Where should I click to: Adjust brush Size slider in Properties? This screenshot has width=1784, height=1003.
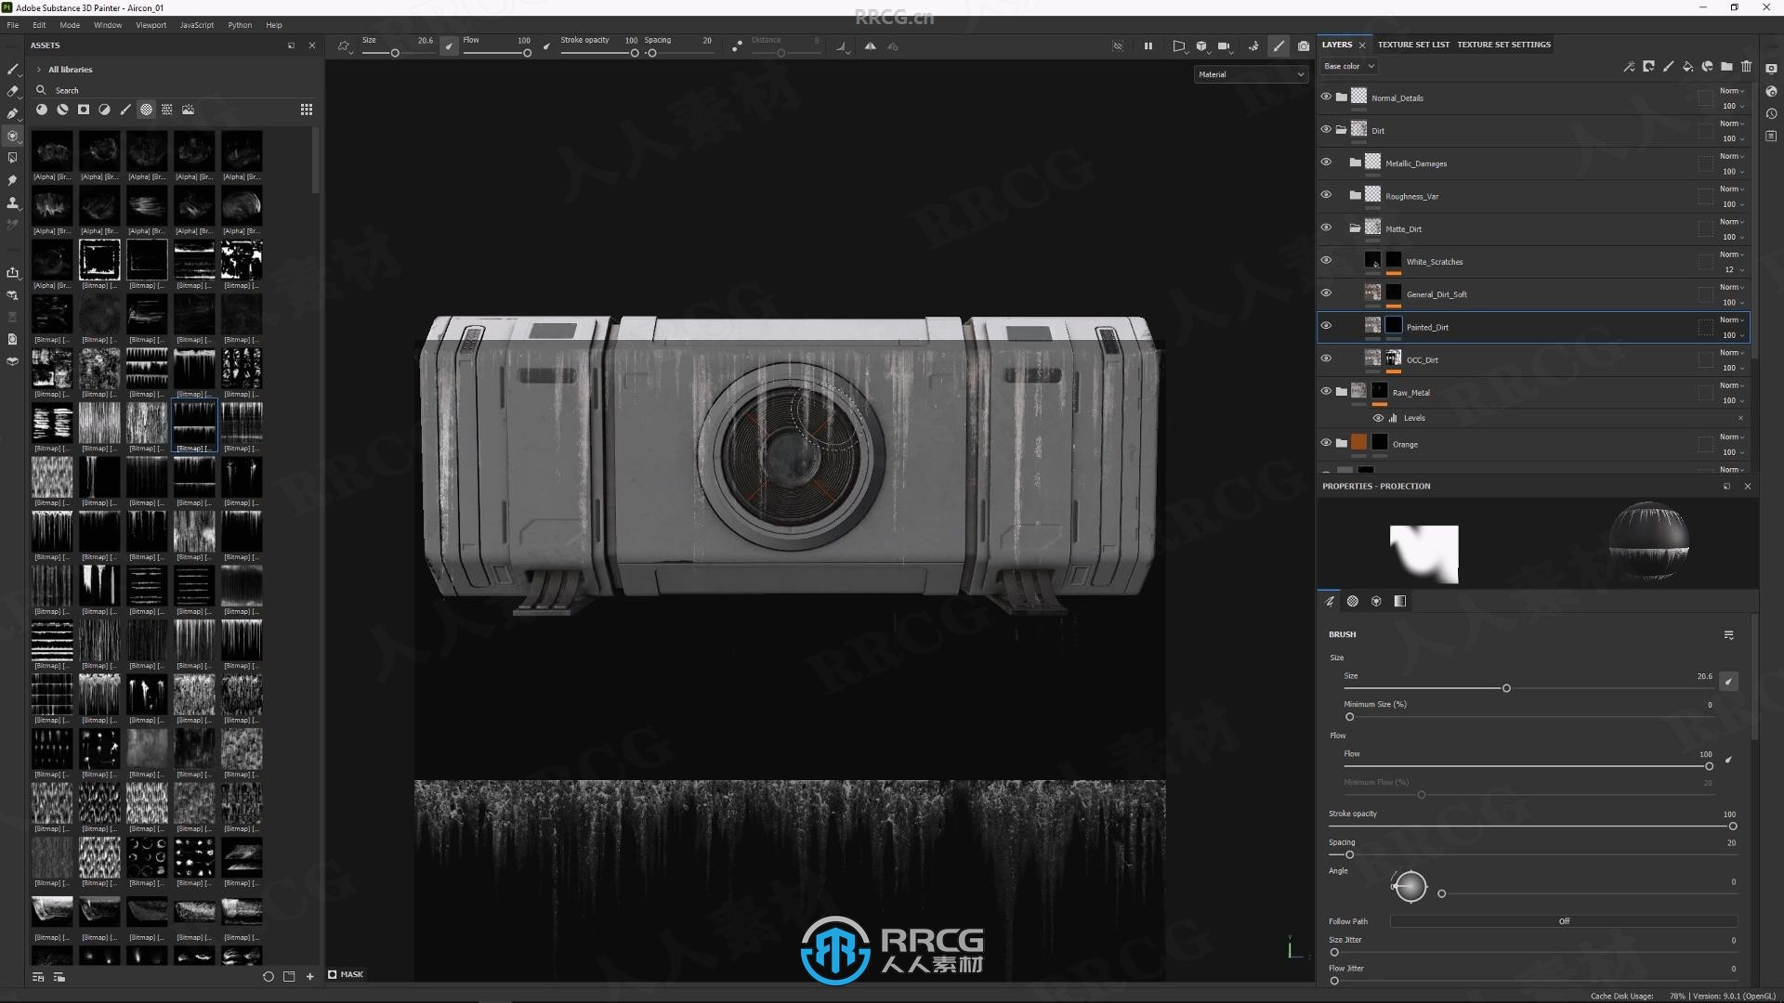(1528, 688)
